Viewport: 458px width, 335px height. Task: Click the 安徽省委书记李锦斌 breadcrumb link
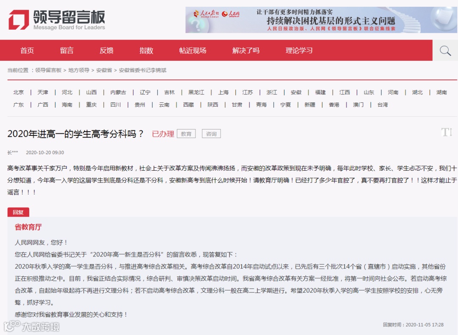coord(142,70)
